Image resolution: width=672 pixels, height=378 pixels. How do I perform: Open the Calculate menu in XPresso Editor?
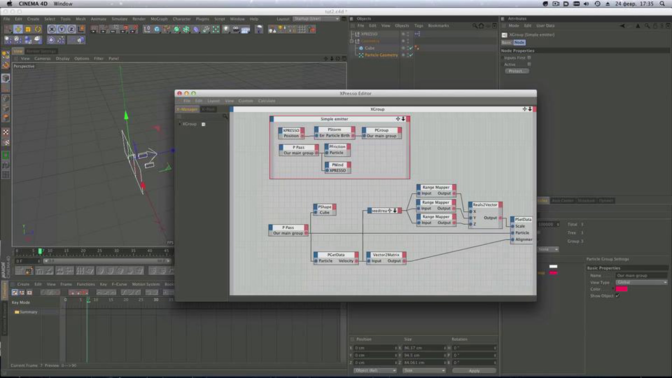tap(267, 101)
